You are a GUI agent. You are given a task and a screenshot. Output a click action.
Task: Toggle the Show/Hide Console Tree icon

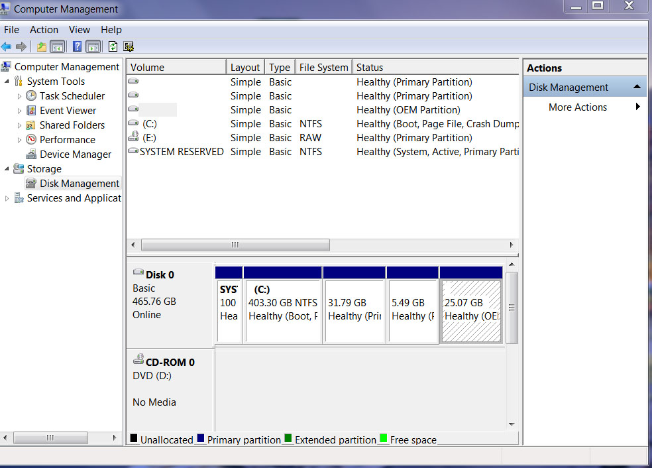[58, 46]
